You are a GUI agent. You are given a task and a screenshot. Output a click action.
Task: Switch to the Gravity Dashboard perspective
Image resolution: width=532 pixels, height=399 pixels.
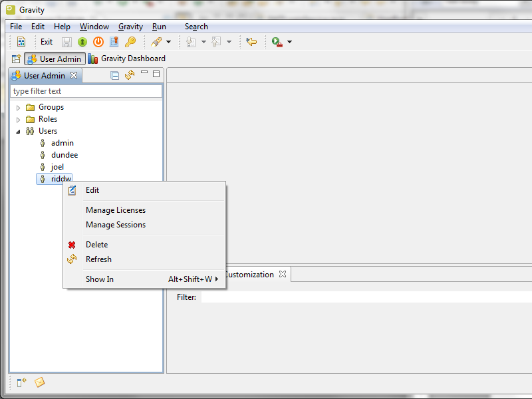126,59
